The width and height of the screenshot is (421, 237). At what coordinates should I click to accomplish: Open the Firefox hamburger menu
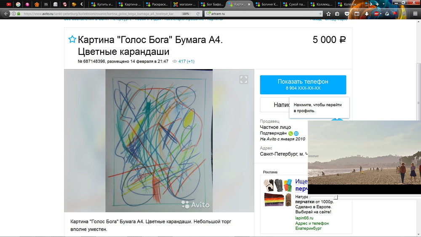click(x=415, y=13)
